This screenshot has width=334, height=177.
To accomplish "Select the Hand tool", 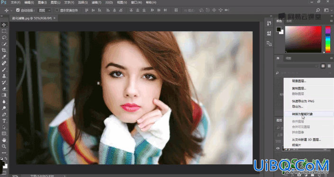I will (x=4, y=140).
